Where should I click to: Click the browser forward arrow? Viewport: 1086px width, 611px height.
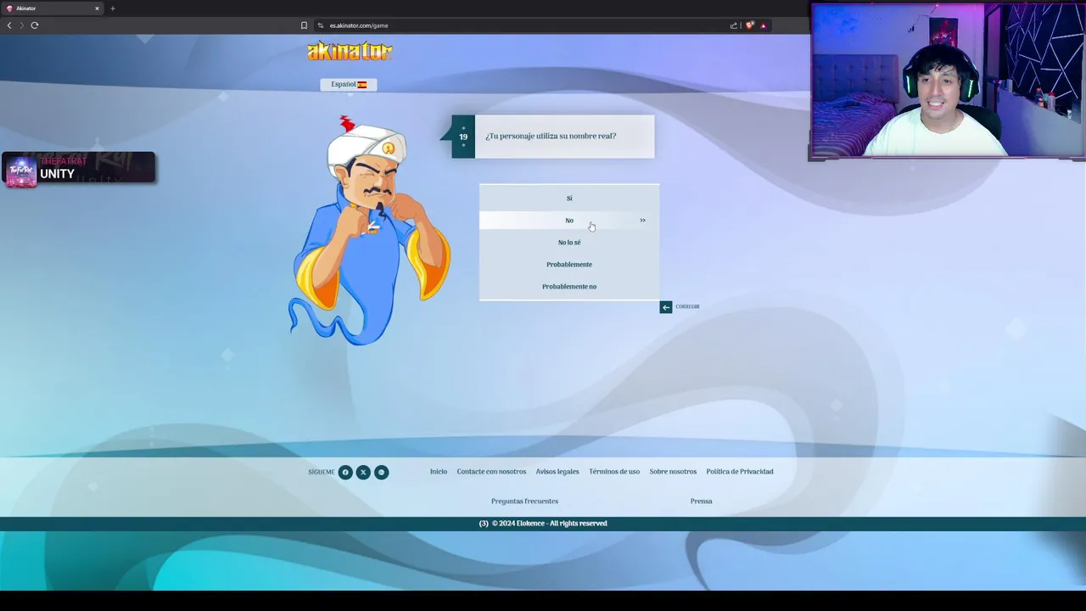click(22, 25)
